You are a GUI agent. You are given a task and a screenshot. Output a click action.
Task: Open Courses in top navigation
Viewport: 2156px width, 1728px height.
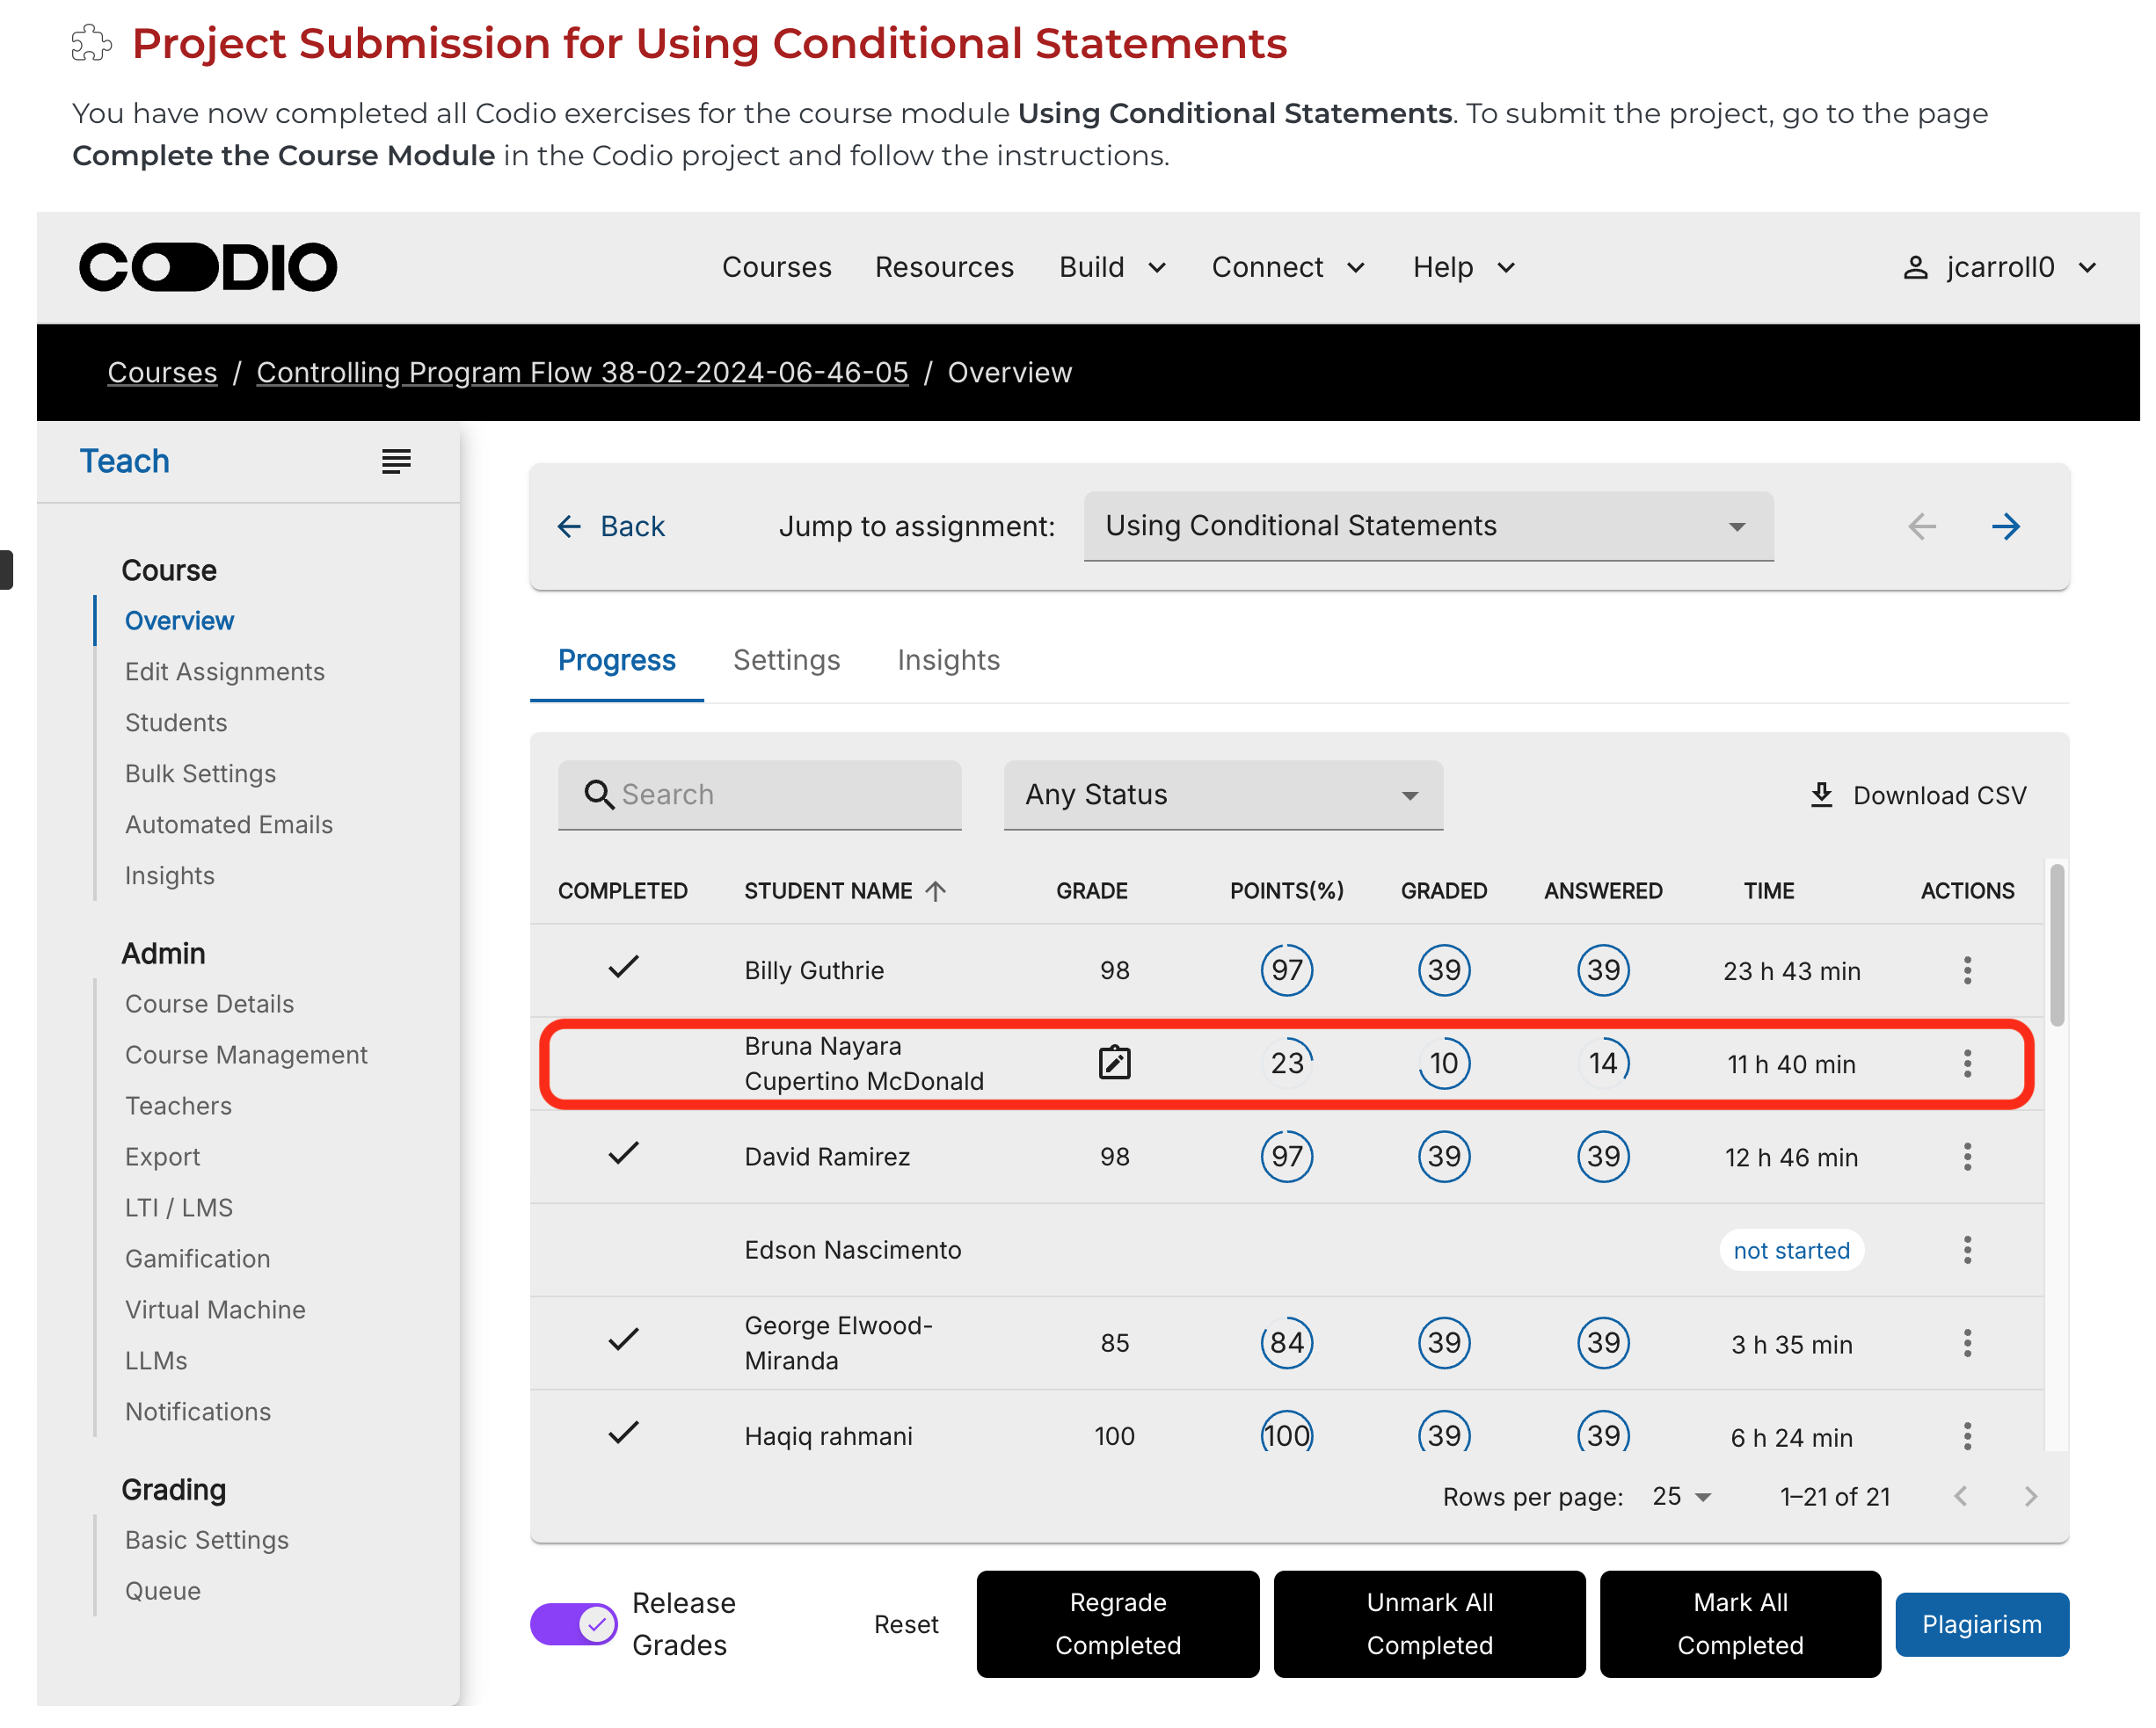click(x=776, y=267)
